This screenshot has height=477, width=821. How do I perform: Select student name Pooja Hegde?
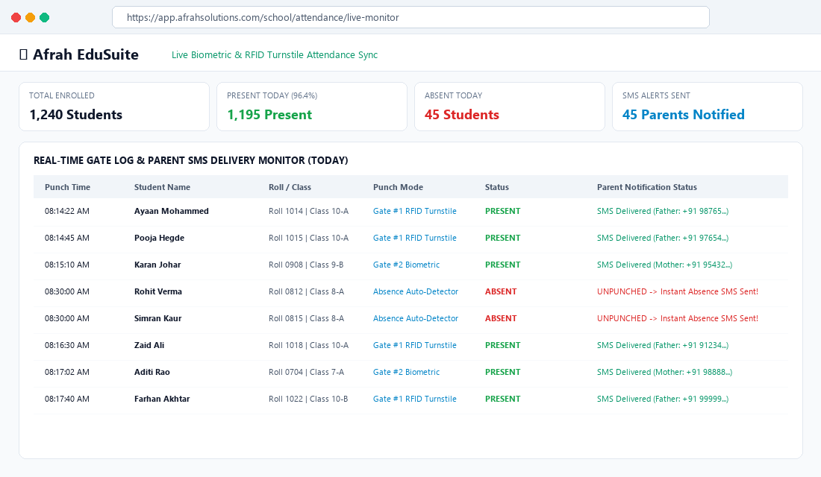159,238
